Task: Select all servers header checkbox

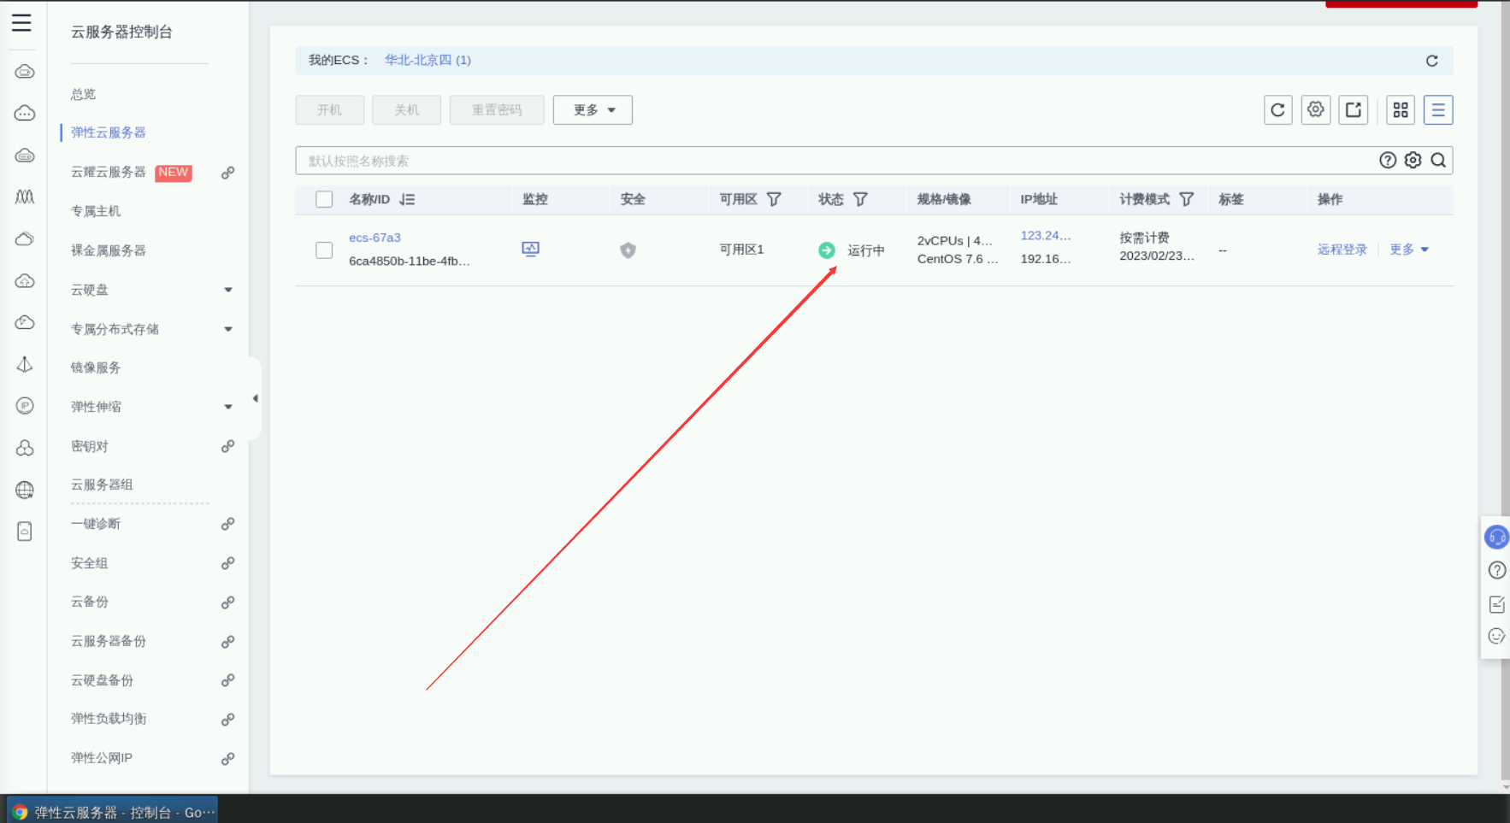Action: 324,199
